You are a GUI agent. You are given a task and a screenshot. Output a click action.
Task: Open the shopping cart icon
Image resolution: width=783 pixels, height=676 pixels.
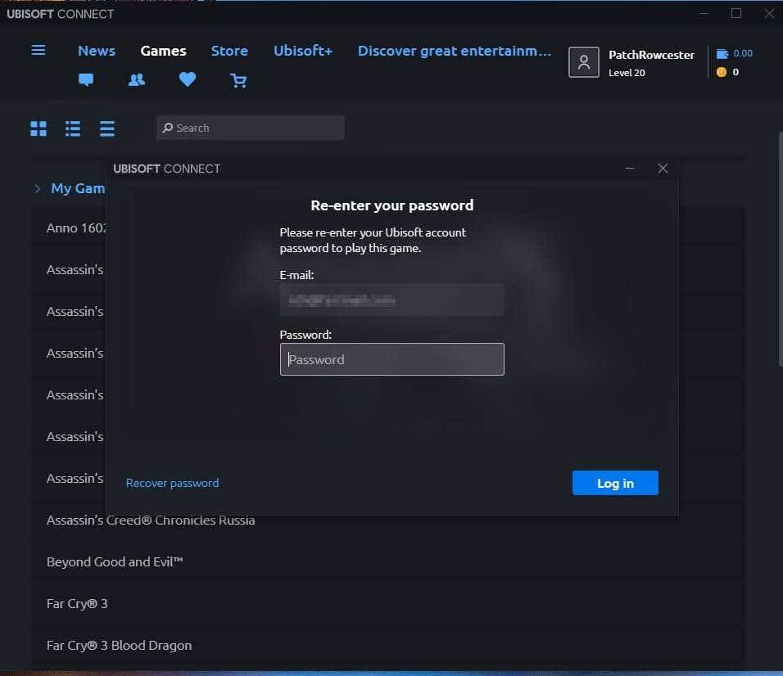[238, 80]
